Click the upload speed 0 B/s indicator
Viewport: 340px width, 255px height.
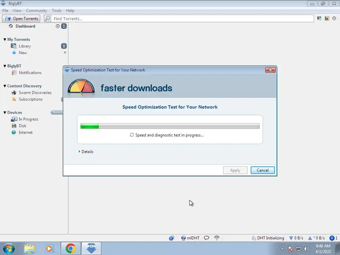316,238
